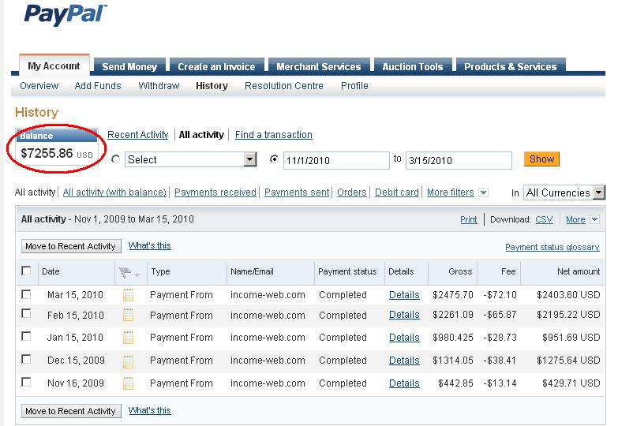Go to Overview submenu
618x426 pixels.
pyautogui.click(x=39, y=85)
